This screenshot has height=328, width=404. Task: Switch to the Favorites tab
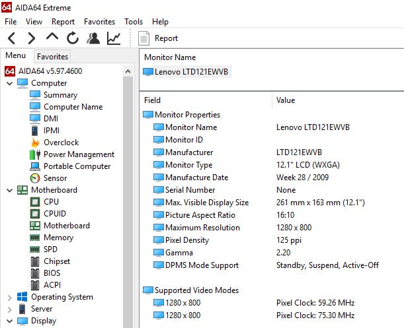pyautogui.click(x=52, y=57)
